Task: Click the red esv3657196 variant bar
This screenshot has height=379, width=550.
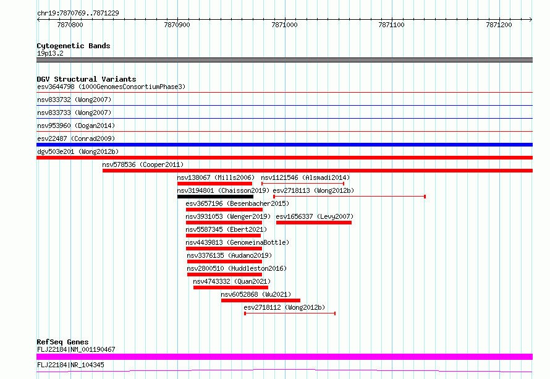Action: click(x=224, y=210)
